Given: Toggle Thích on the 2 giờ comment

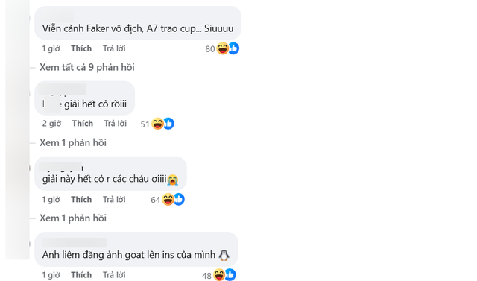Looking at the screenshot, I should (x=83, y=124).
